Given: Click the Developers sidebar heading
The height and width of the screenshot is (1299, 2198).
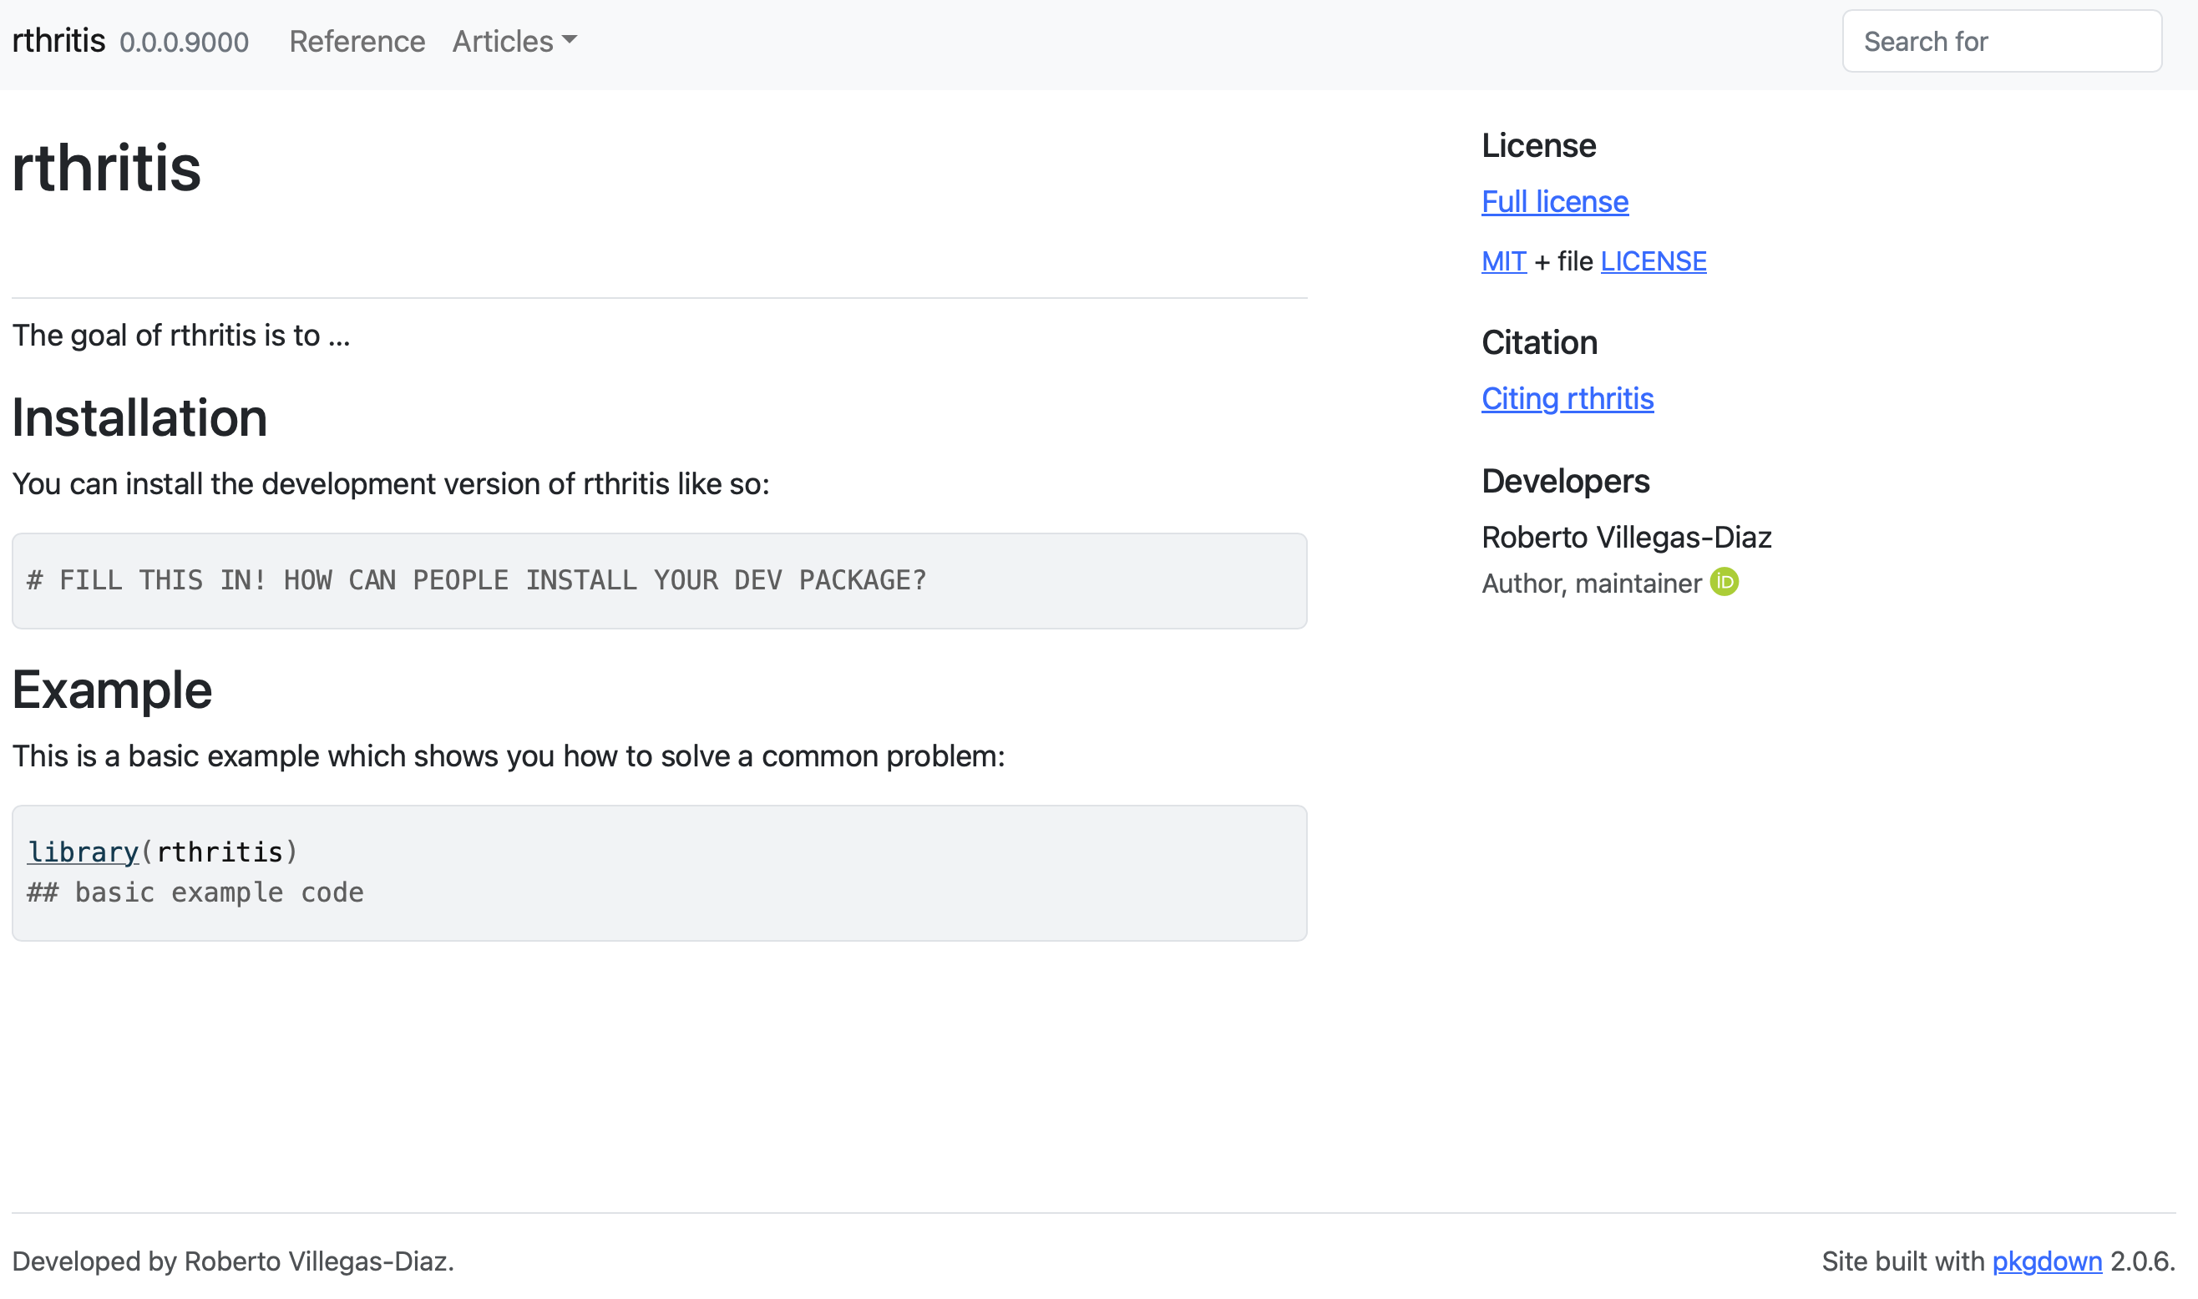Looking at the screenshot, I should pos(1565,482).
